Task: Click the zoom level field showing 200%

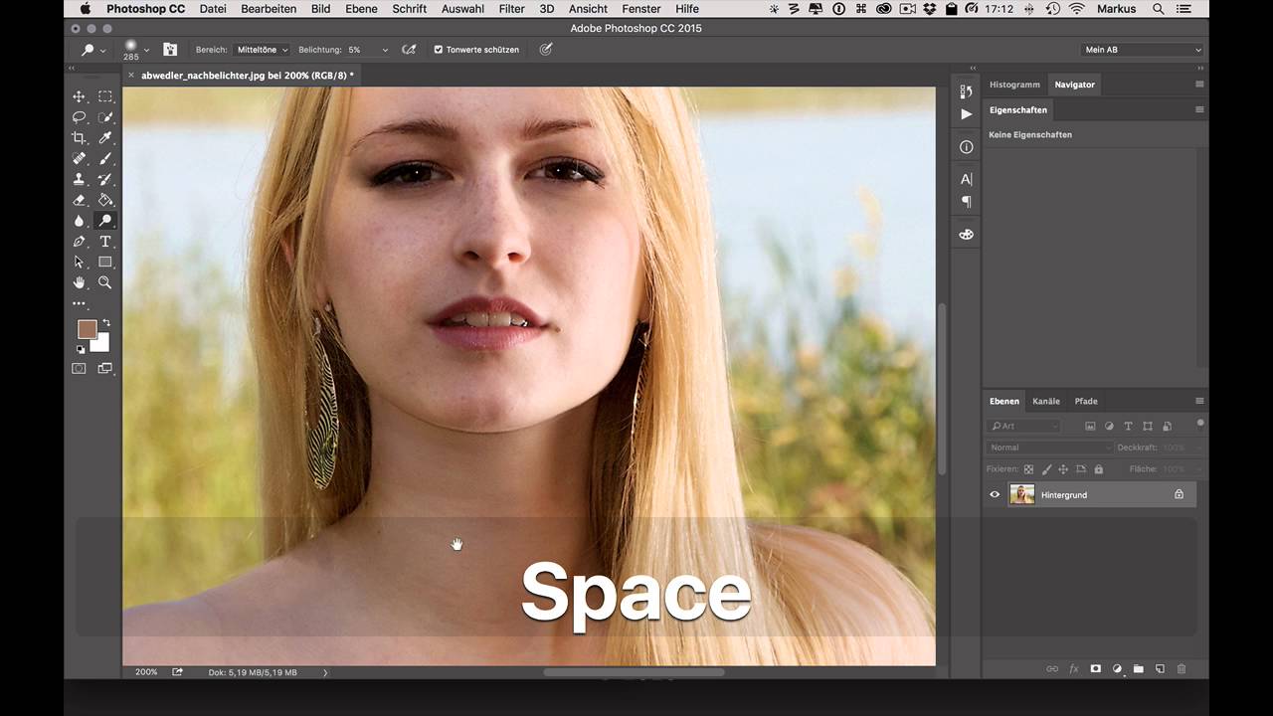Action: 146,672
